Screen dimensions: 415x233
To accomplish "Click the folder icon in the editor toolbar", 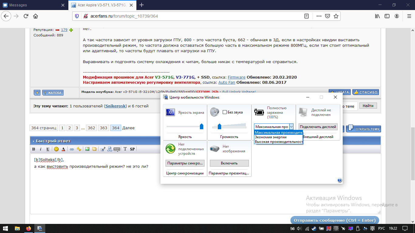I will tap(94, 149).
